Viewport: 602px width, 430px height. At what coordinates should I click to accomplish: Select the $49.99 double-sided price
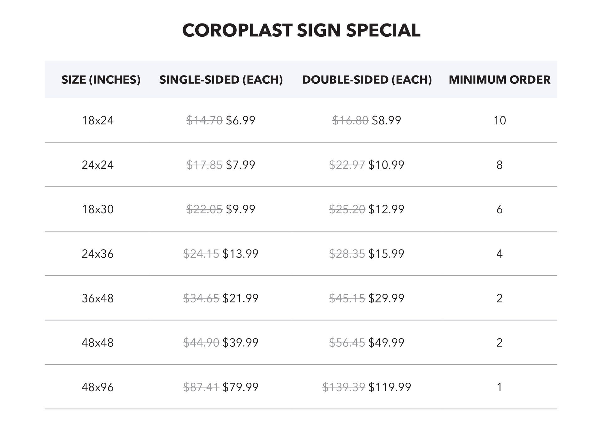[x=386, y=343]
